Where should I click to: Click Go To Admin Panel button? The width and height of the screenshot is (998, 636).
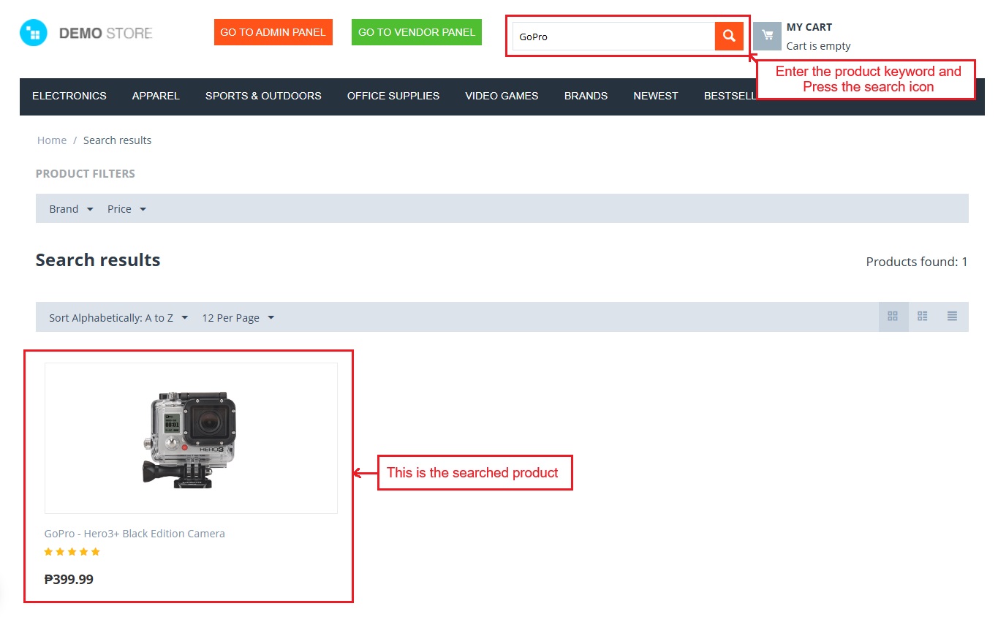273,32
